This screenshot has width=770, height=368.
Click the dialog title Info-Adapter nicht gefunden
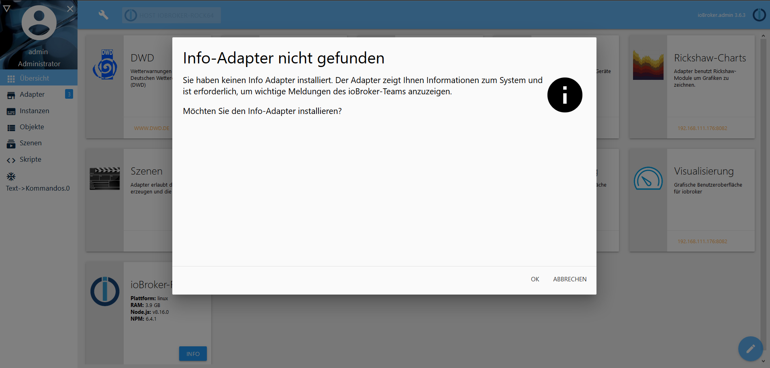point(284,58)
